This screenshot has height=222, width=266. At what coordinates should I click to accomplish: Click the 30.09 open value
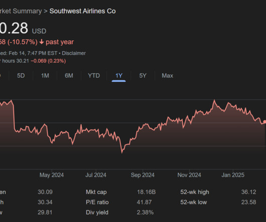[45, 192]
